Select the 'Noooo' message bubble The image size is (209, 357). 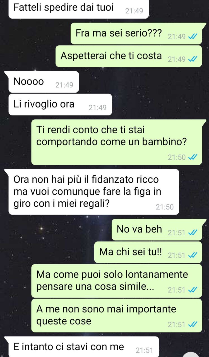click(44, 82)
